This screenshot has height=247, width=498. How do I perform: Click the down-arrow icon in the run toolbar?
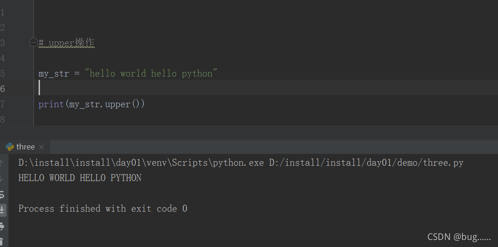[x=1, y=178]
